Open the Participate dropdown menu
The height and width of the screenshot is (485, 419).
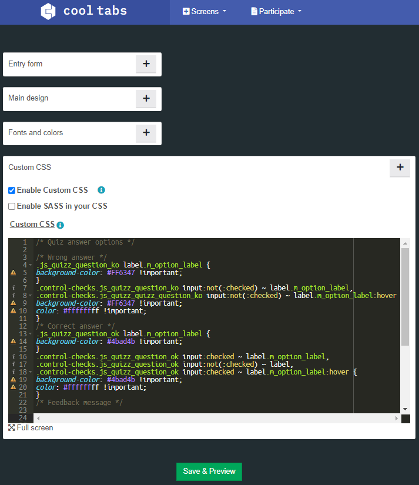coord(276,11)
